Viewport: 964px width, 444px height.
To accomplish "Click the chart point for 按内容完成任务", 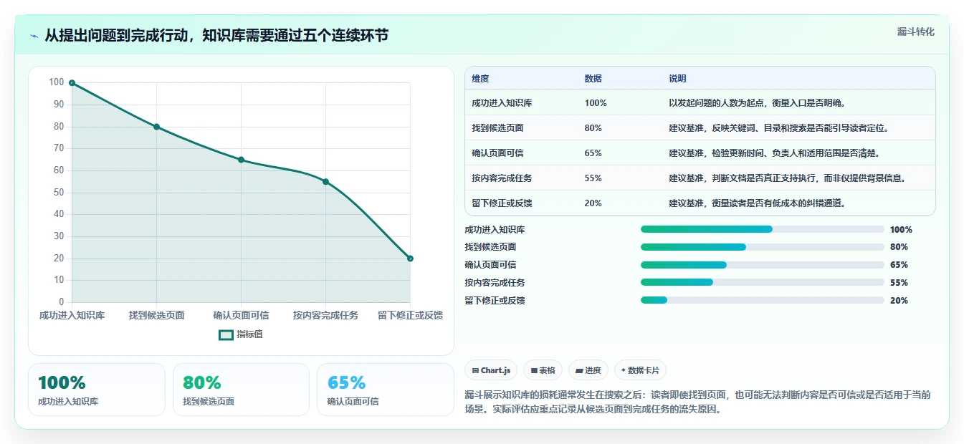I will 325,182.
